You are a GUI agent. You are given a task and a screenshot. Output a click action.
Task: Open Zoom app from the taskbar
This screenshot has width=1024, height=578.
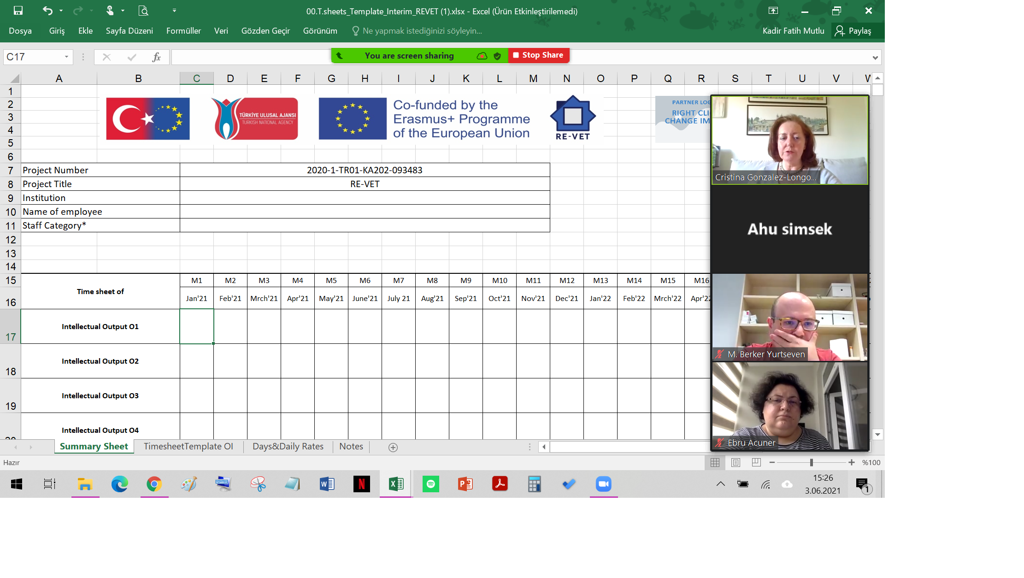point(603,484)
